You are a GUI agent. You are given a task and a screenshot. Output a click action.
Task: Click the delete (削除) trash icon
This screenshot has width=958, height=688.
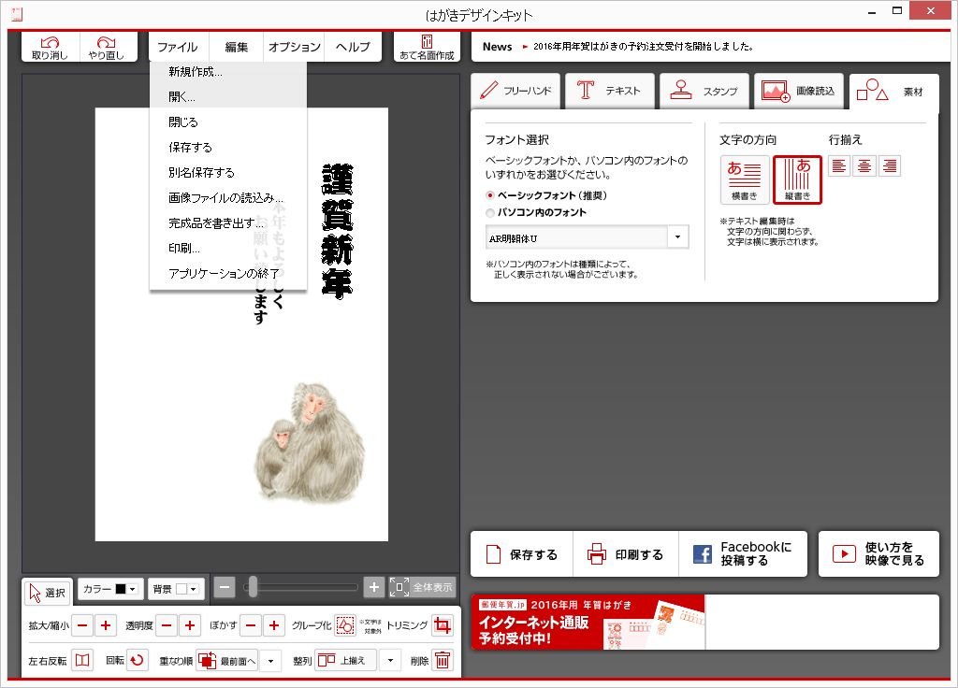[443, 661]
